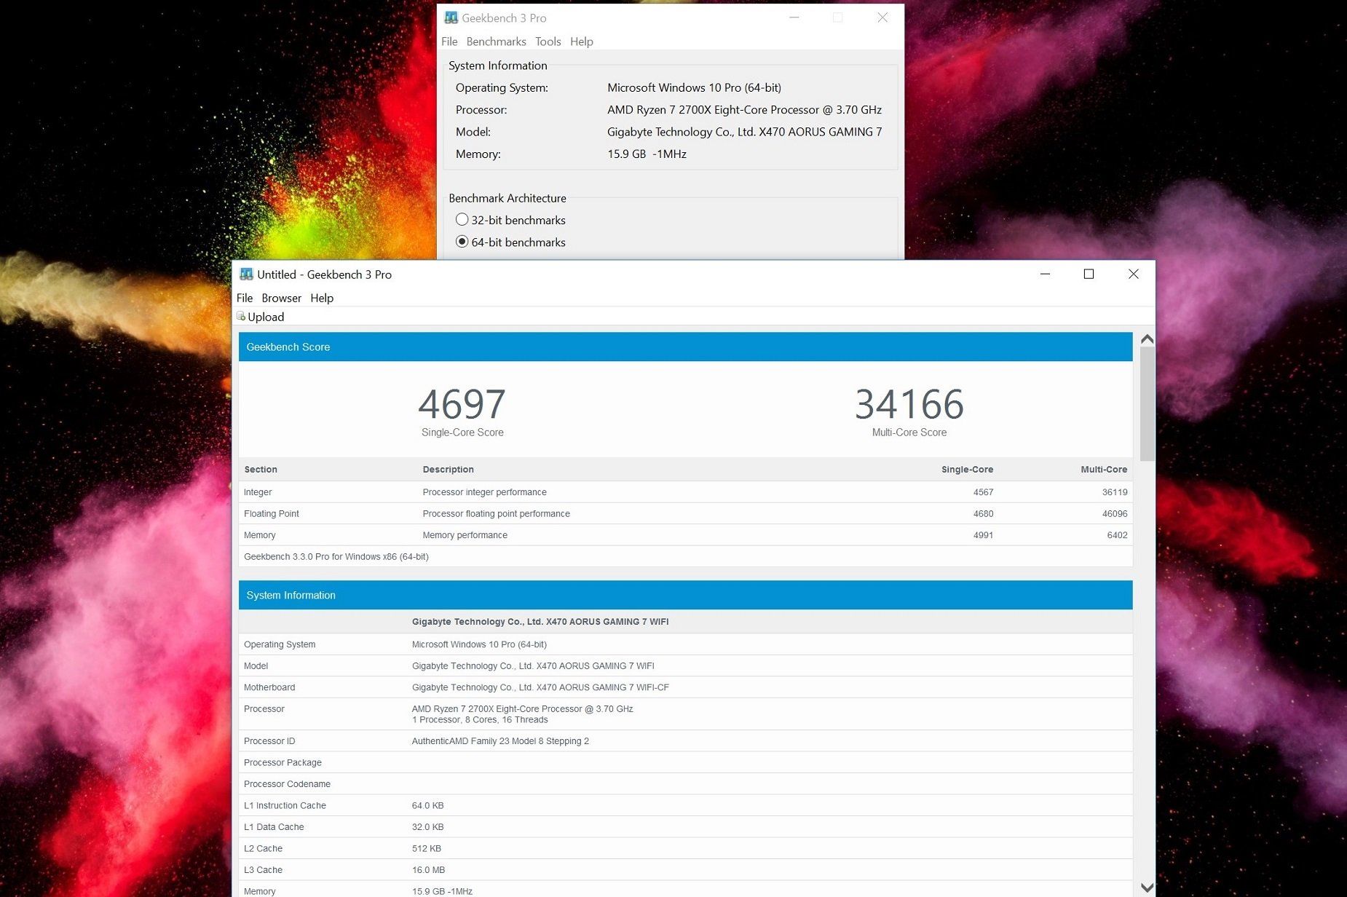Click the Geekbench app icon in Untitled title bar

pos(246,274)
